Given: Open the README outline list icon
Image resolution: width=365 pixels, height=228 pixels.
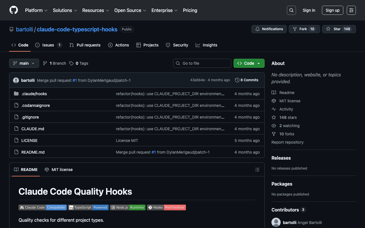Looking at the screenshot, I should tap(257, 170).
